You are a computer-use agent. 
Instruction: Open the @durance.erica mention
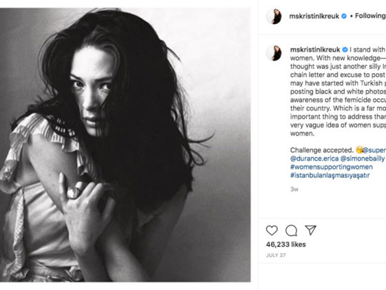click(314, 158)
